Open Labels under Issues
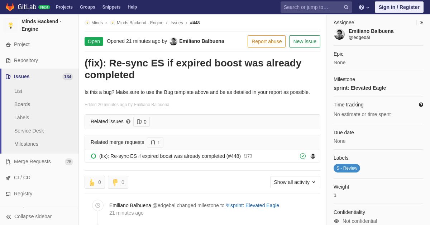430x225 pixels. tap(21, 117)
